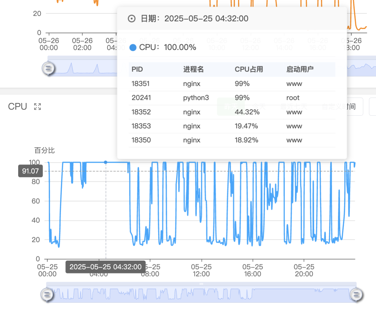Screen dimensions: 376x313
Task: Click the CPU占用 column header
Action: pos(249,69)
